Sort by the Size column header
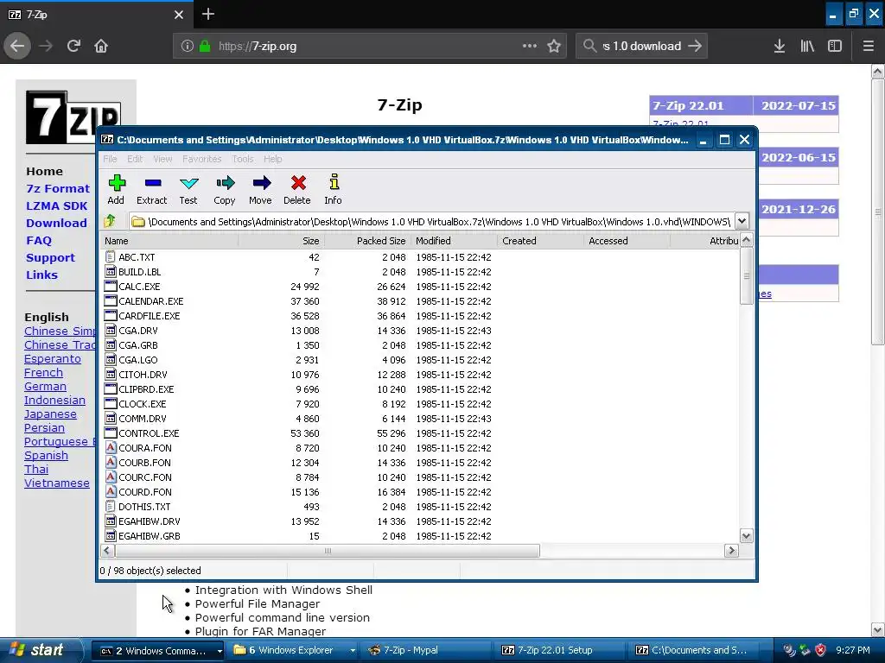This screenshot has width=885, height=663. coord(281,241)
